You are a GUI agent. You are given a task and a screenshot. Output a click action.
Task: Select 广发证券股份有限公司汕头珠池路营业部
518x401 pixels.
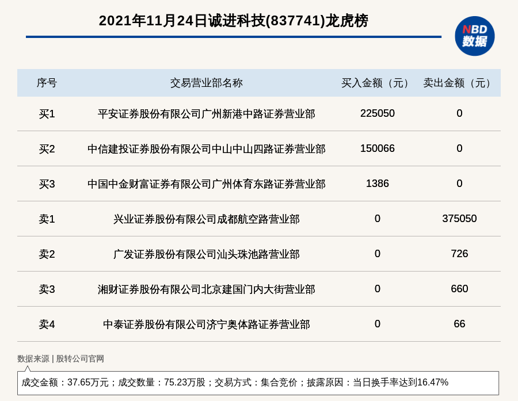(x=207, y=254)
